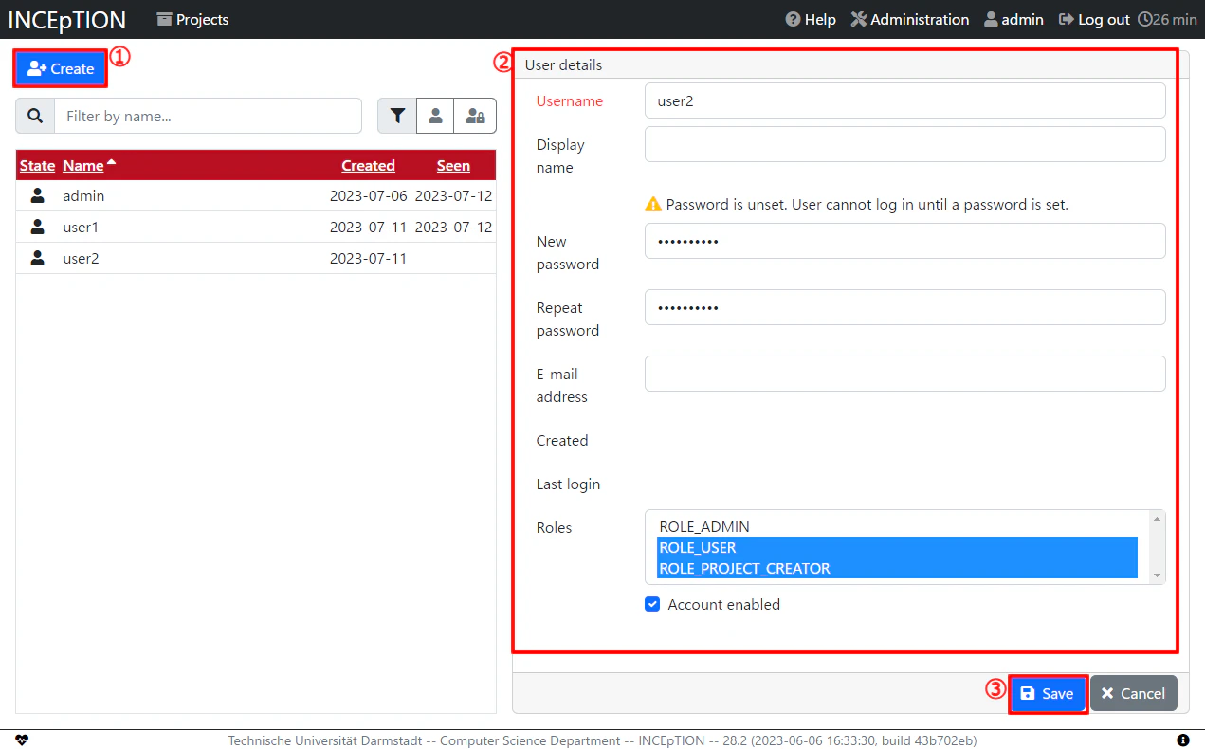1205x749 pixels.
Task: Focus the Repeat password field
Action: [x=904, y=307]
